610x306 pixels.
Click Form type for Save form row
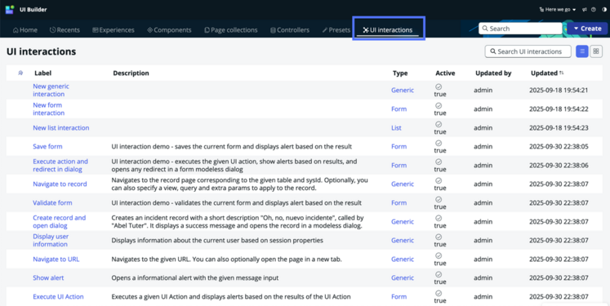[x=399, y=147]
